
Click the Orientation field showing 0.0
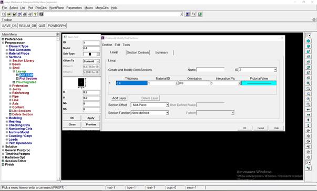pyautogui.click(x=194, y=83)
